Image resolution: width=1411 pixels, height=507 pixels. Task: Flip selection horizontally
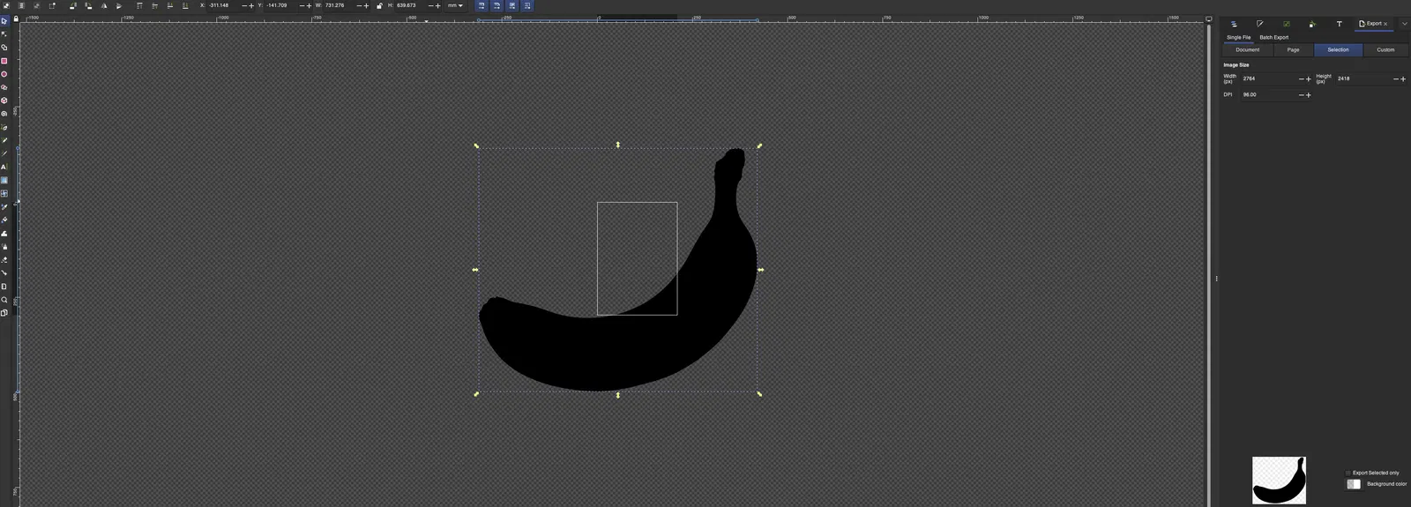(104, 5)
